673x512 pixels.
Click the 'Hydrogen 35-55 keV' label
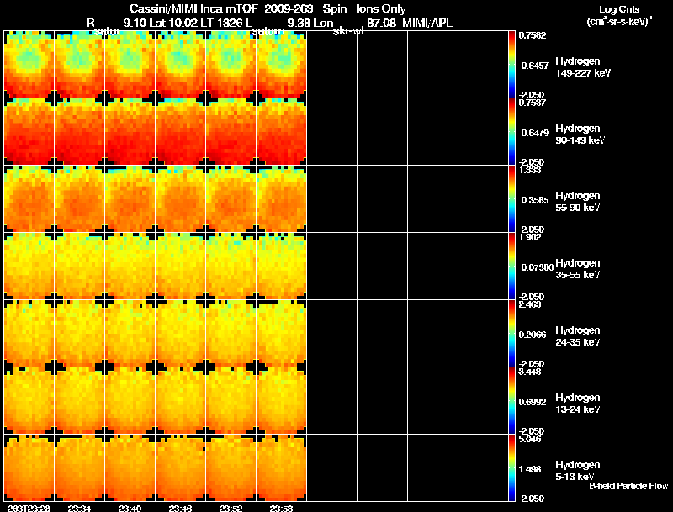578,269
